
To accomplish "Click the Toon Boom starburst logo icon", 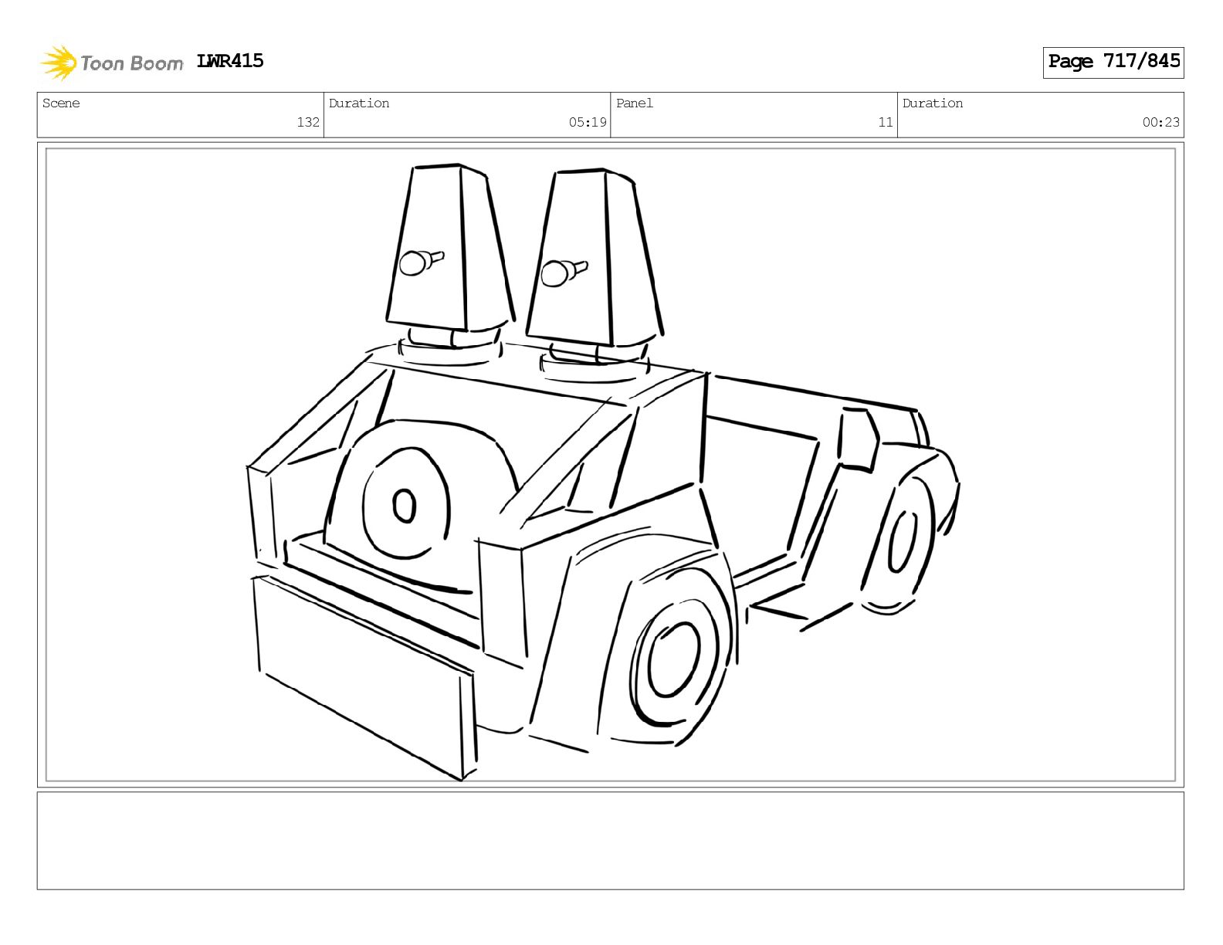I will coord(58,63).
